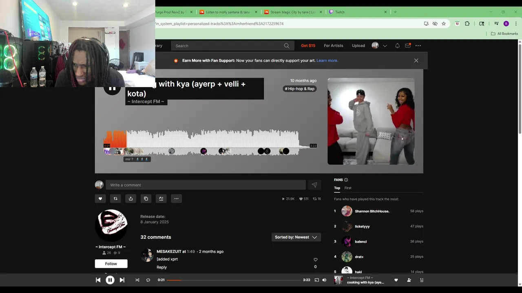This screenshot has height=293, width=522.
Task: Open the Chrome extensions puzzle icon
Action: click(x=467, y=24)
